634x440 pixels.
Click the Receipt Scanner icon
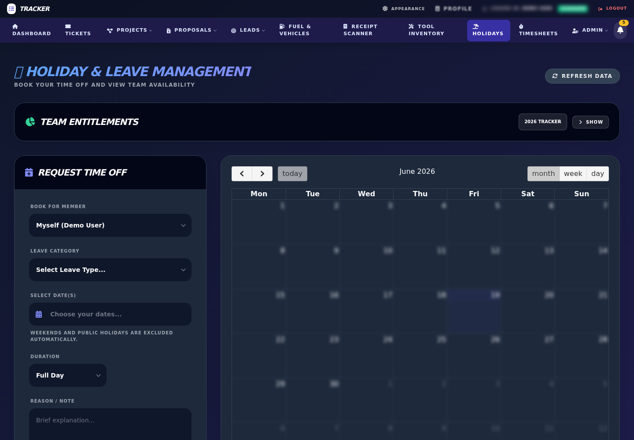346,26
